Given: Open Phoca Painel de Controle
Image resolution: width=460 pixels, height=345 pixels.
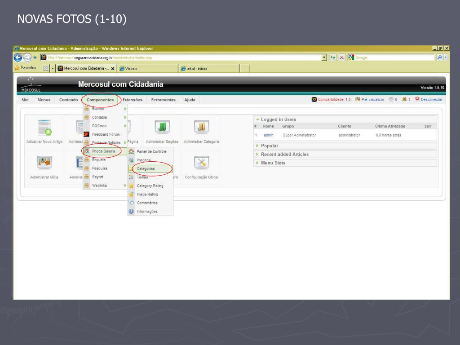Looking at the screenshot, I should point(150,152).
